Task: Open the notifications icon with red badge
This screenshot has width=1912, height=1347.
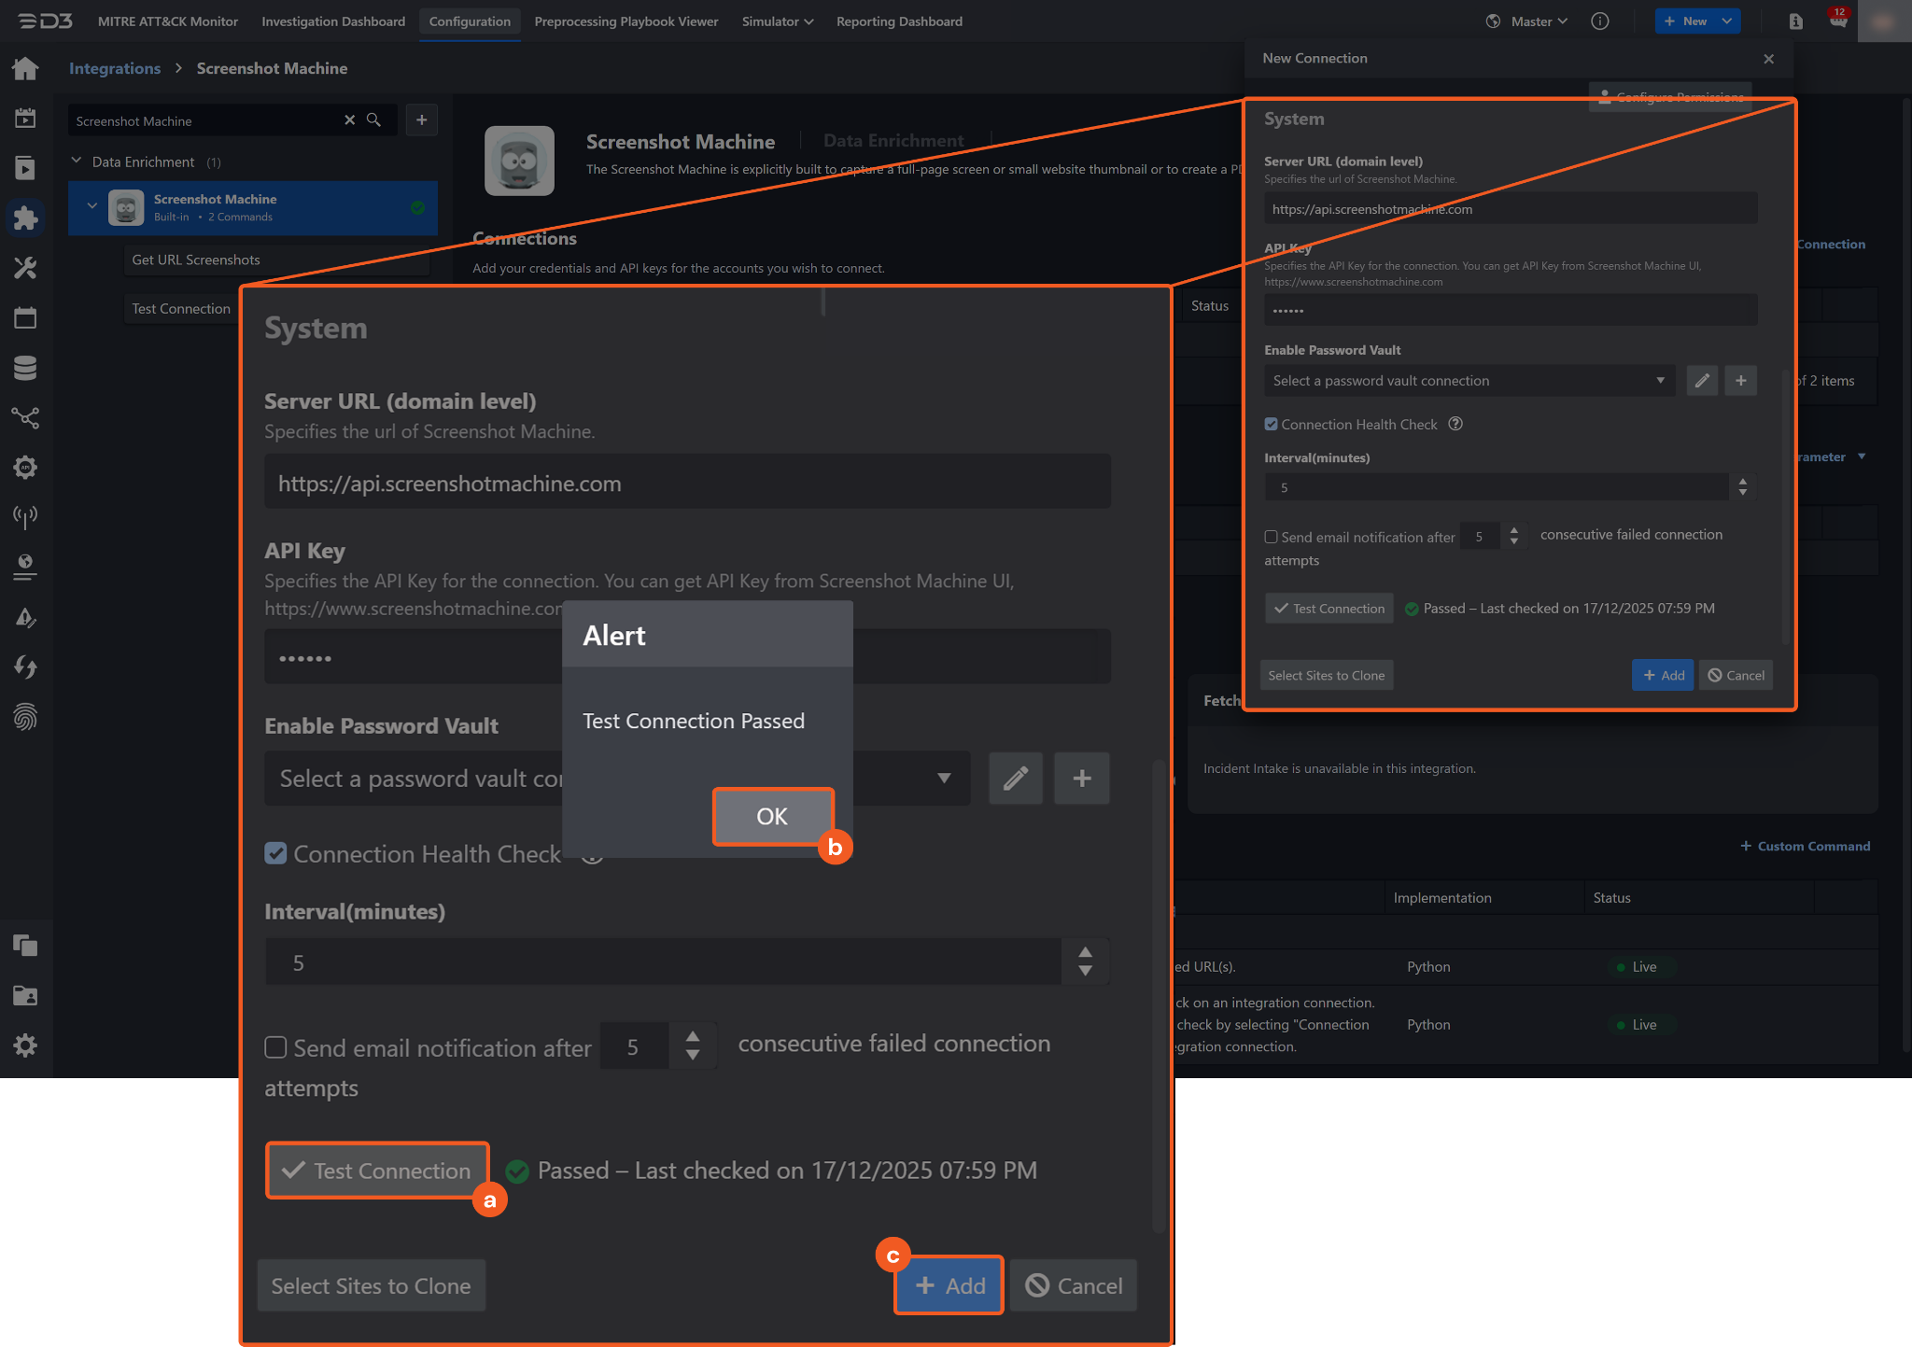Action: tap(1838, 21)
